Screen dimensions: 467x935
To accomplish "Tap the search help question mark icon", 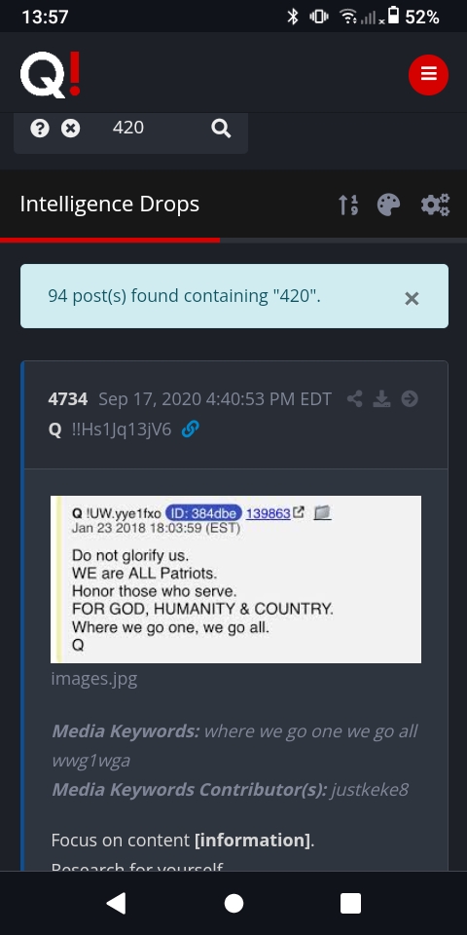I will (39, 128).
